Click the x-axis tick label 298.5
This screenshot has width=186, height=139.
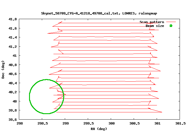[x=43, y=123]
